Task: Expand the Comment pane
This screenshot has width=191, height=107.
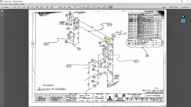Action: 185,7
